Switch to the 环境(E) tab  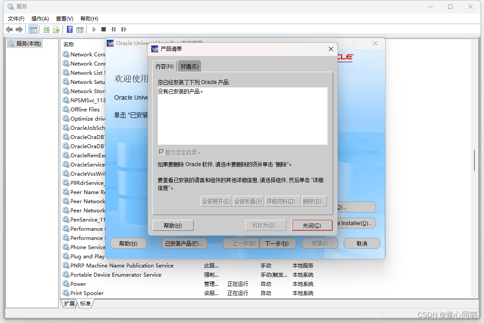click(x=189, y=66)
